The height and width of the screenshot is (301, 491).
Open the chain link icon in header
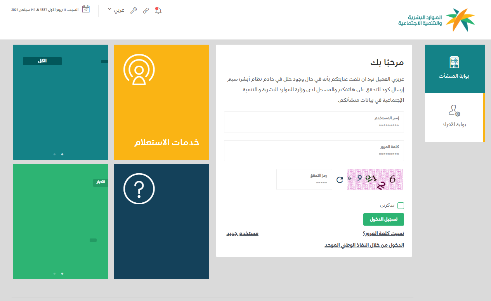click(146, 10)
